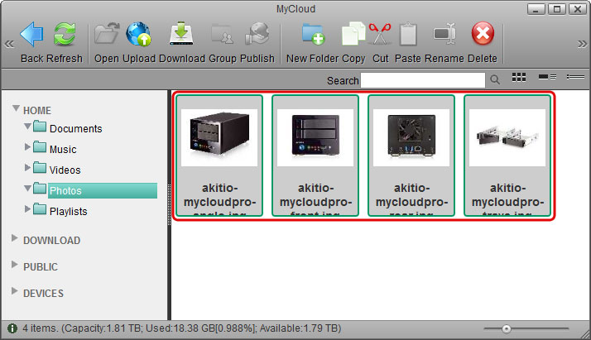This screenshot has height=340, width=591.
Task: Download the selected files
Action: (180, 34)
